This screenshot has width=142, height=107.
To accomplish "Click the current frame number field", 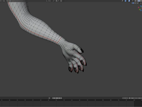I will pyautogui.click(x=125, y=98).
